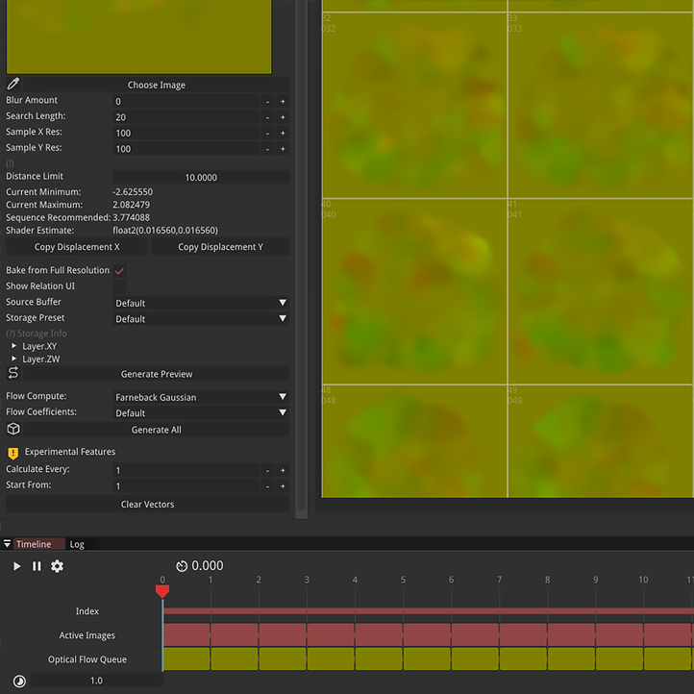Click the Blur Amount input field
694x694 pixels.
186,101
